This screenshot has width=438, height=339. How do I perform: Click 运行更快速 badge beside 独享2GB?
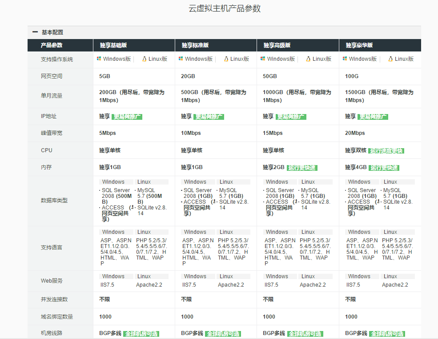click(x=302, y=168)
